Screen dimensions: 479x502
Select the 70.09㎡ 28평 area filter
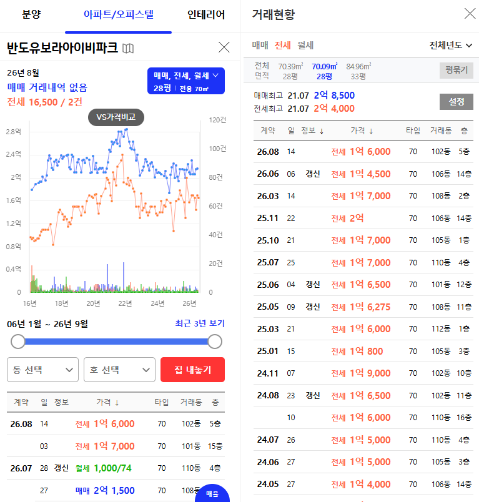[324, 71]
